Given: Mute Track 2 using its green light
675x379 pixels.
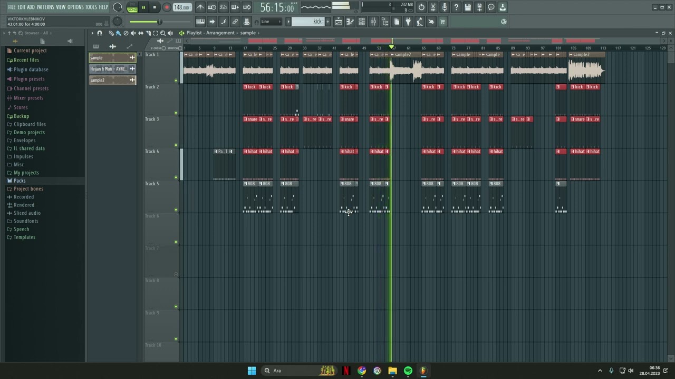Looking at the screenshot, I should 176,113.
